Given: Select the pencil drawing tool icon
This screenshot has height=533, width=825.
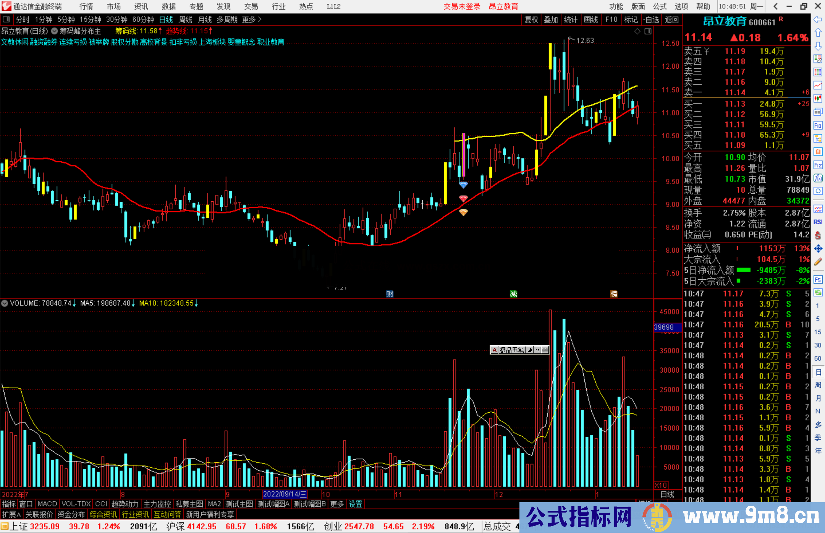Looking at the screenshot, I should (818, 262).
